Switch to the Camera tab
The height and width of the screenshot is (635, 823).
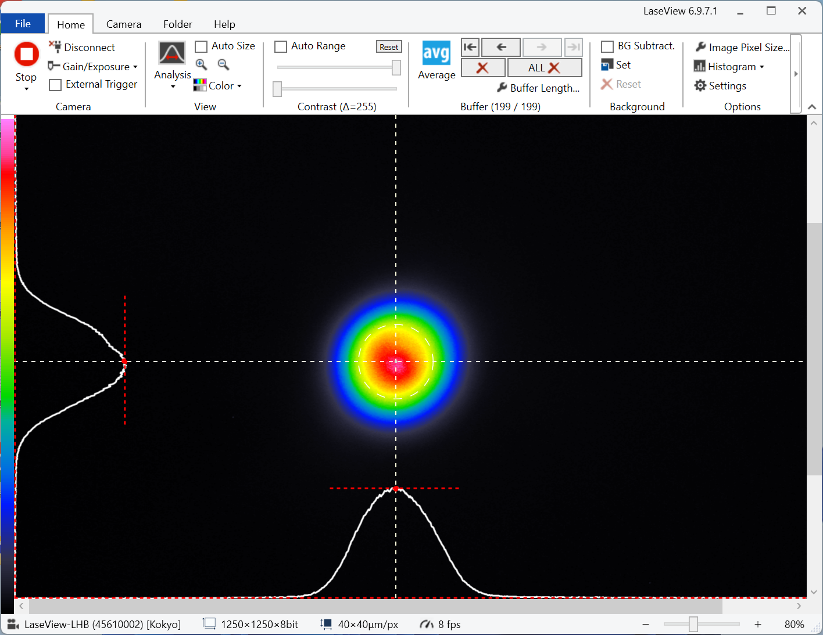pos(123,24)
